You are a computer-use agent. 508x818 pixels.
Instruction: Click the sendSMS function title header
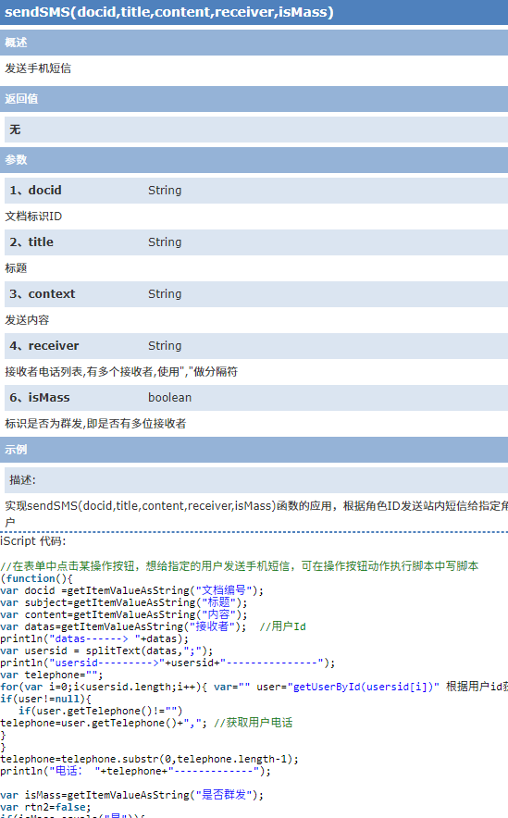(x=254, y=12)
